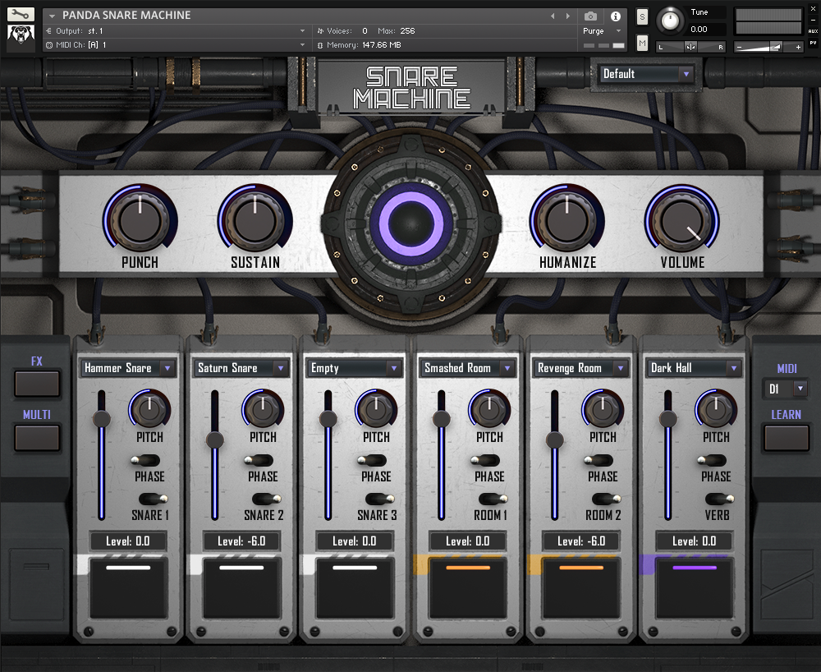Click the Max voices value 256
This screenshot has height=672, width=821.
click(407, 31)
